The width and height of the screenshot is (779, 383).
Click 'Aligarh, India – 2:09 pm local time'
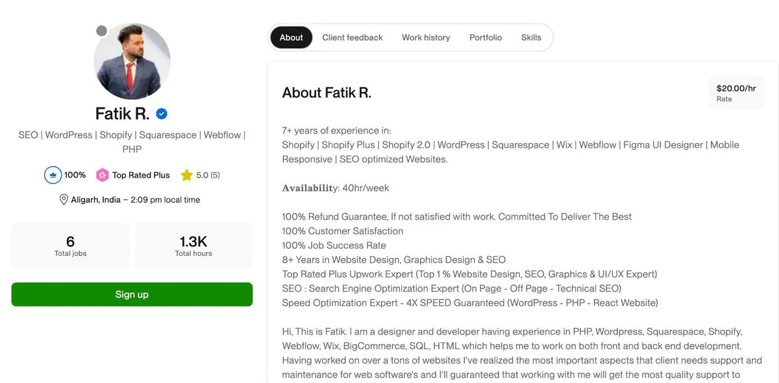[136, 200]
